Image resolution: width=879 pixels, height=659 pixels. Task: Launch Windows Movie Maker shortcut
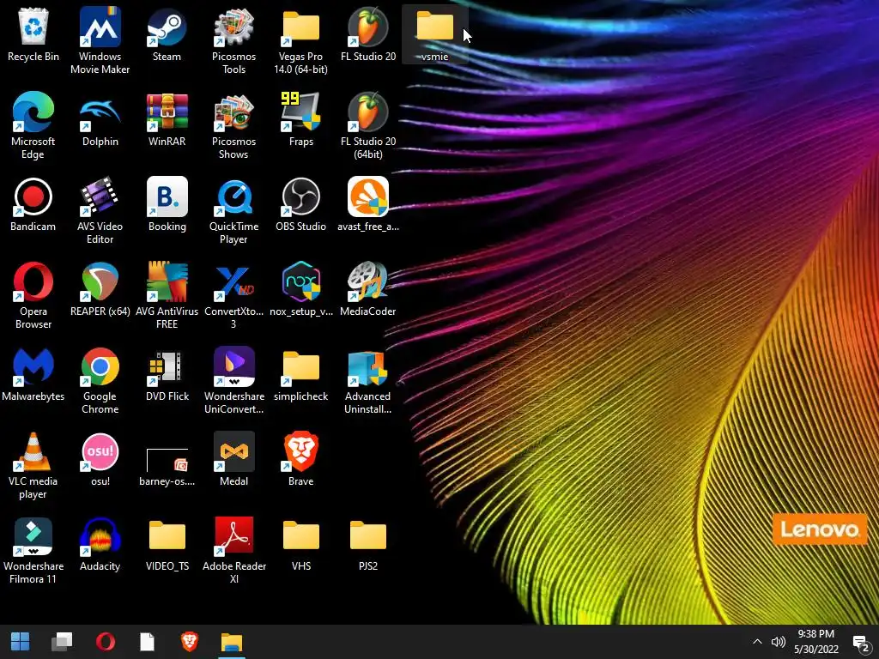(100, 40)
